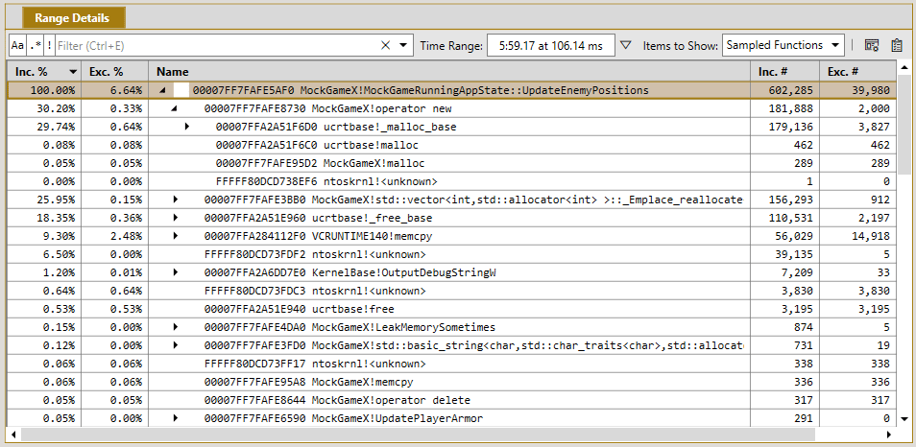Select the MockGameX!operator delete row
This screenshot has width=916, height=447.
[x=451, y=400]
